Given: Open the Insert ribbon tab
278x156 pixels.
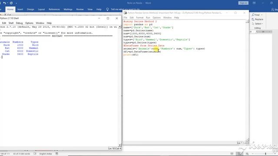Looking at the screenshot, I should coord(20,10).
